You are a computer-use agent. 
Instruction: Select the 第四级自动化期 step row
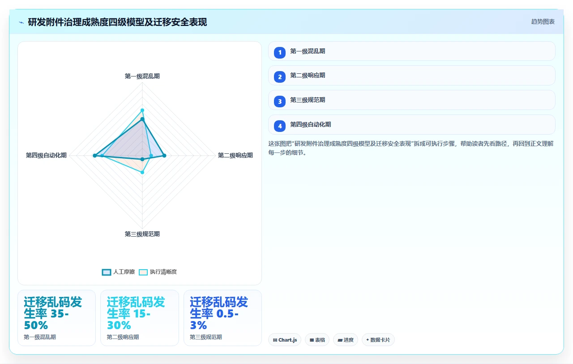411,124
